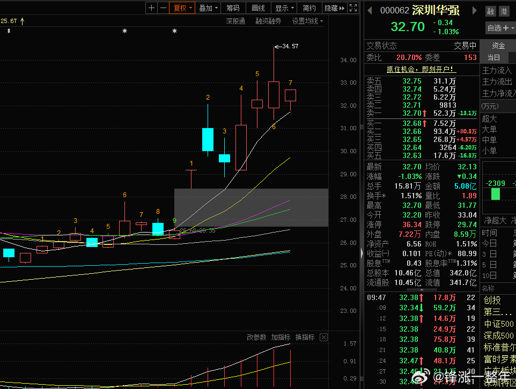The image size is (516, 389).
Task: Close the indicator sub-panel
Action: (324, 338)
